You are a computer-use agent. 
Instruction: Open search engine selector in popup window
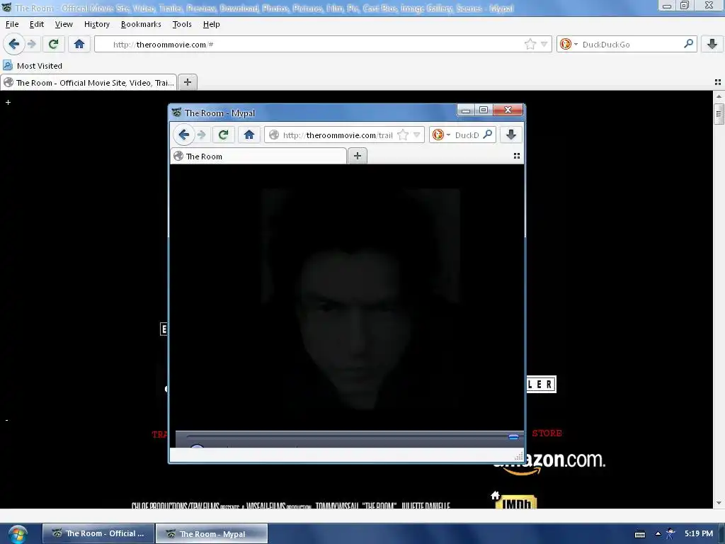pyautogui.click(x=441, y=135)
